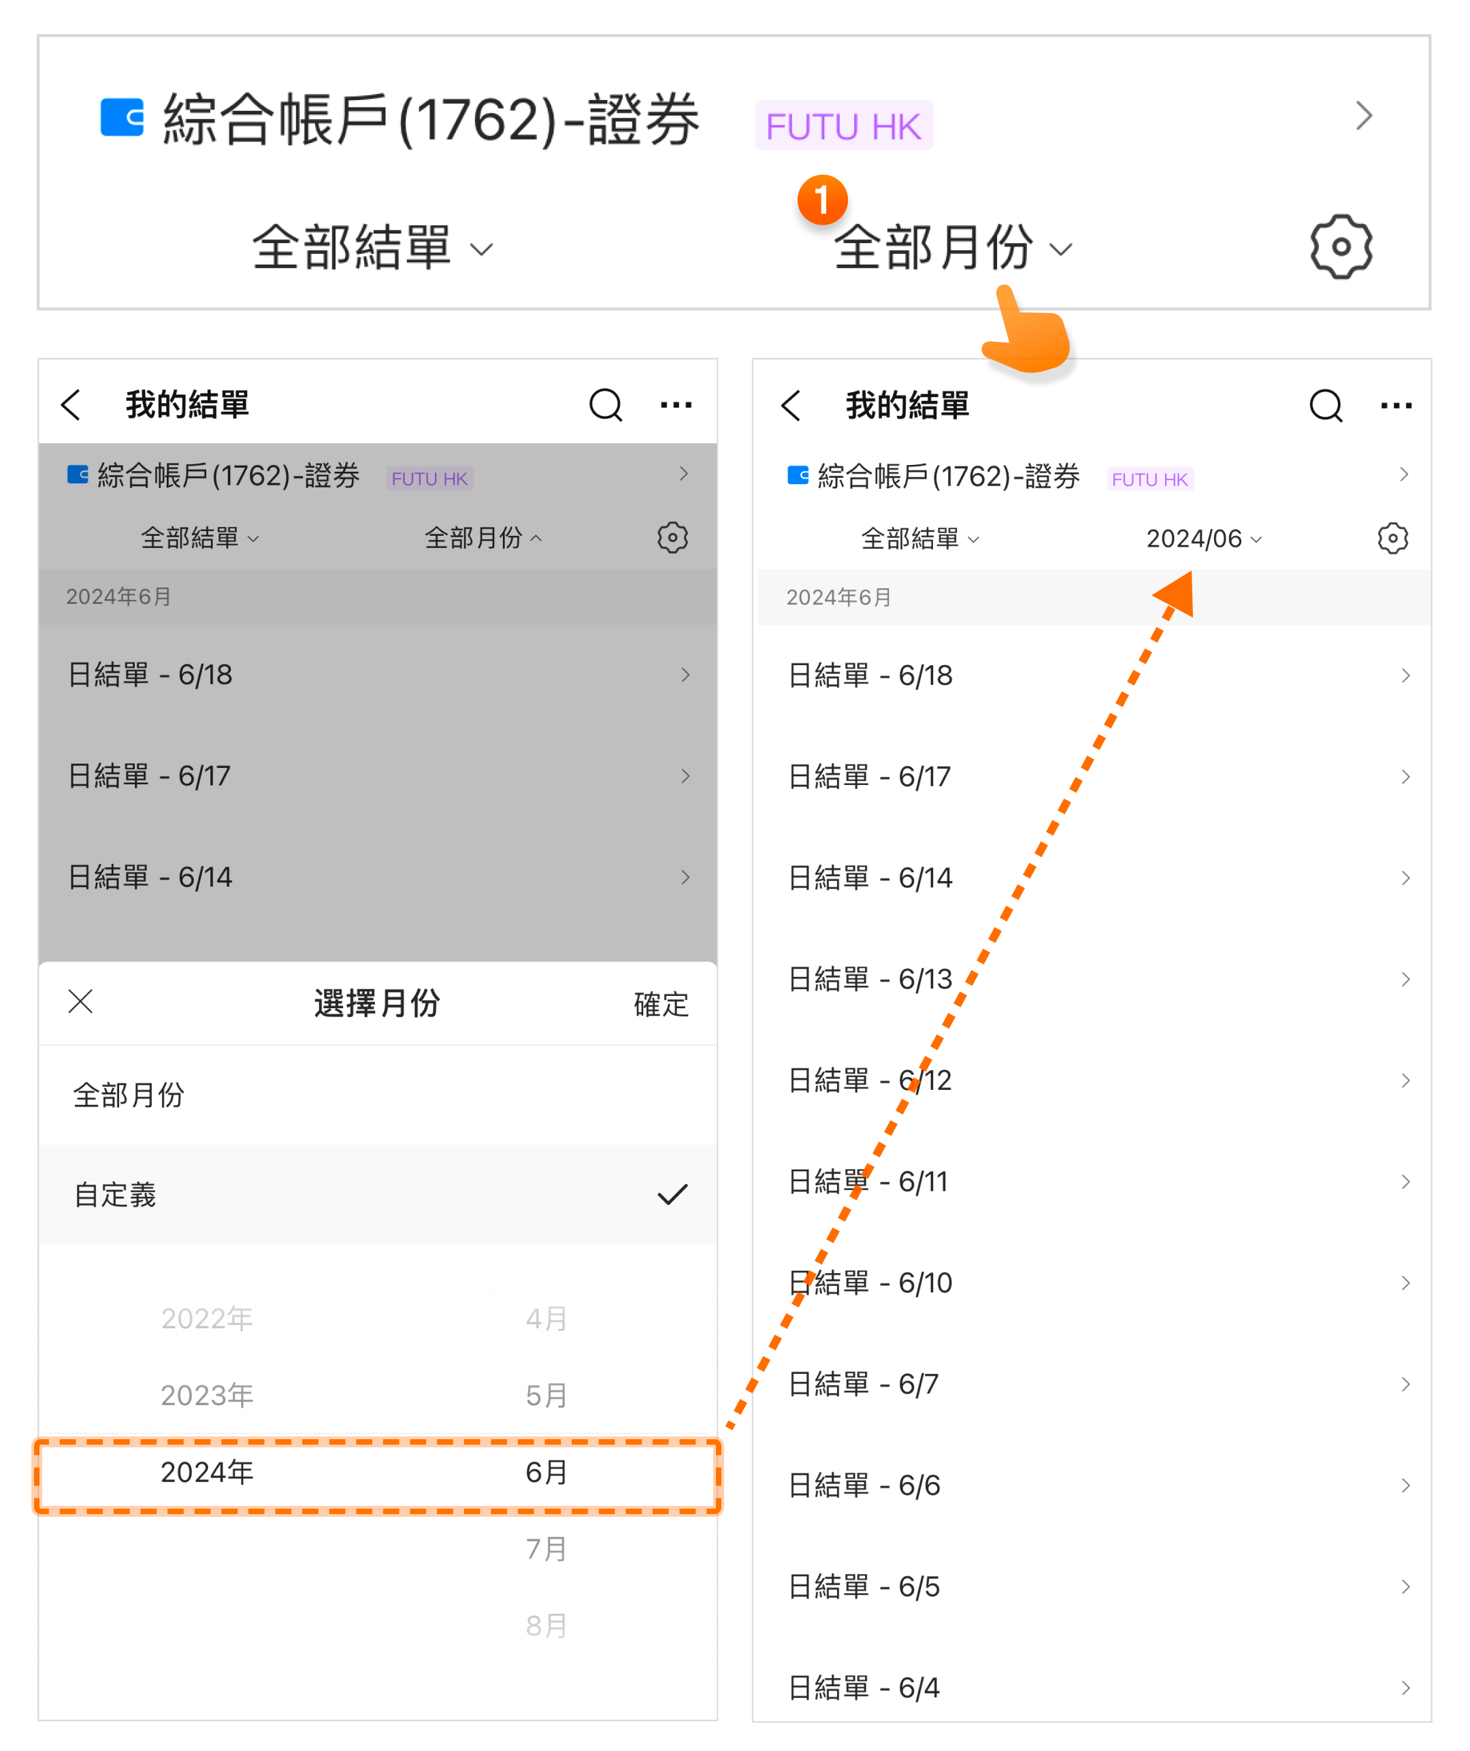Go back using right panel's back arrow
The height and width of the screenshot is (1751, 1470).
pos(791,406)
